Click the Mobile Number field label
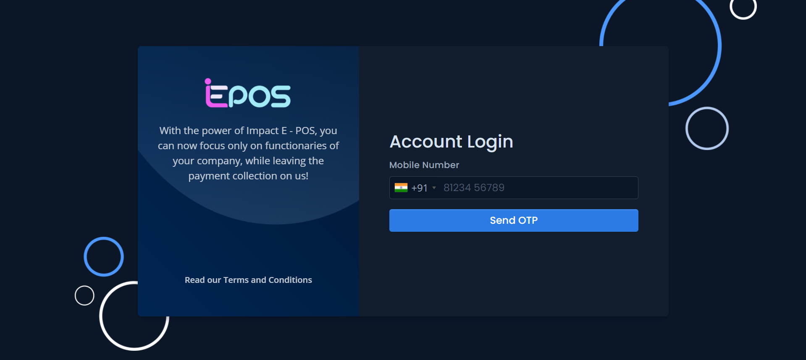This screenshot has width=806, height=360. pos(424,165)
